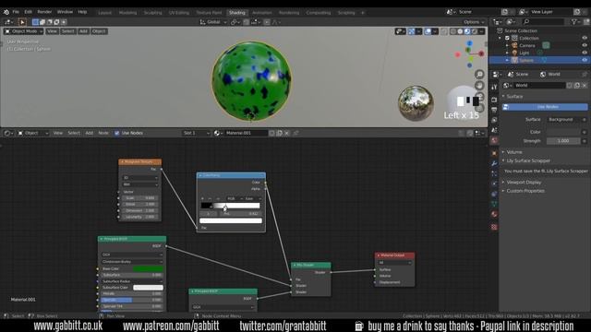Open the Object Mode dropdown
Screen dimensions: 591x332
[23, 31]
